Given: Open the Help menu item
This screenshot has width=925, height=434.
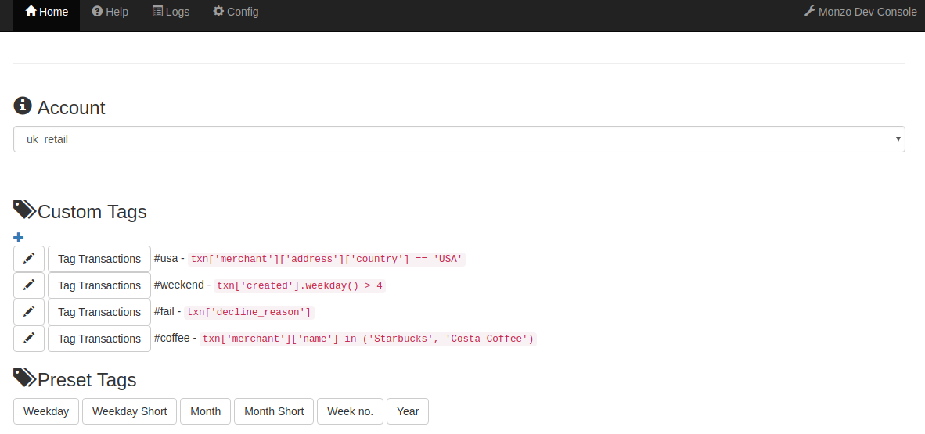Looking at the screenshot, I should (x=110, y=12).
